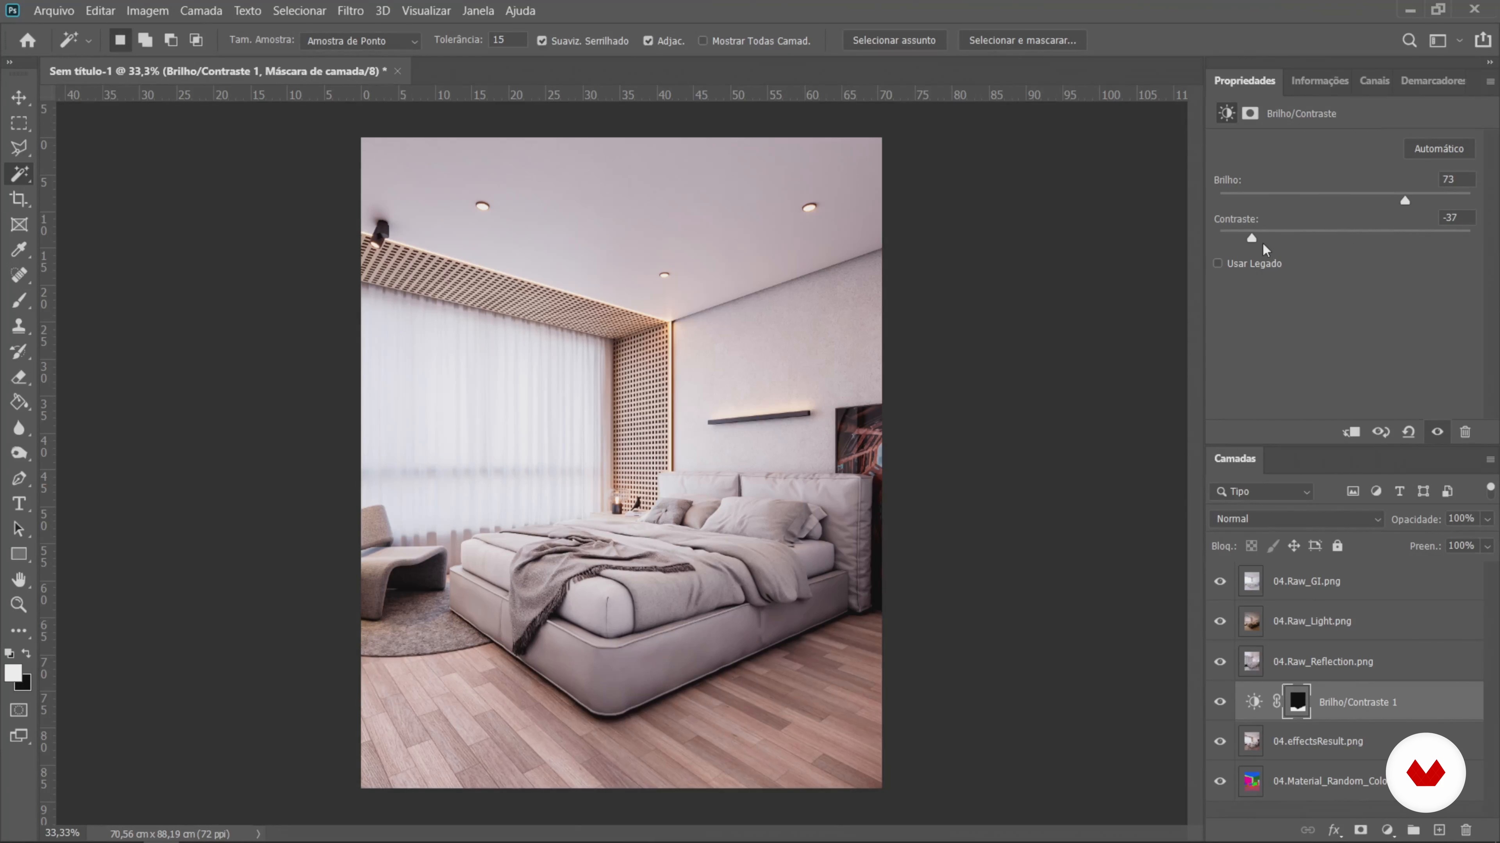Choose Intersect with selection mode icon
The image size is (1500, 843).
(196, 40)
